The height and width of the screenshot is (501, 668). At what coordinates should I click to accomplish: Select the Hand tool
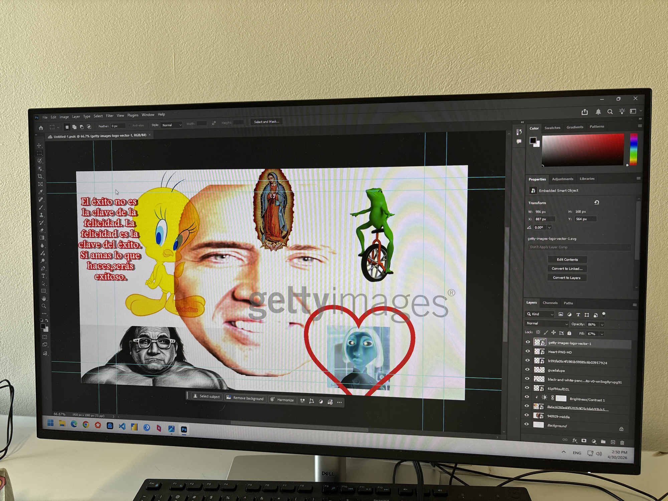click(x=44, y=299)
